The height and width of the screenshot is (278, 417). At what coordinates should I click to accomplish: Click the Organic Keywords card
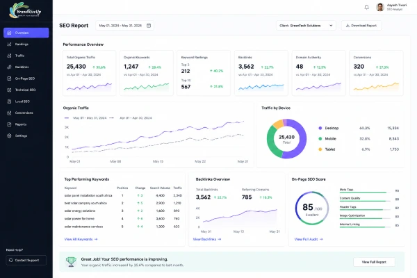tap(146, 73)
